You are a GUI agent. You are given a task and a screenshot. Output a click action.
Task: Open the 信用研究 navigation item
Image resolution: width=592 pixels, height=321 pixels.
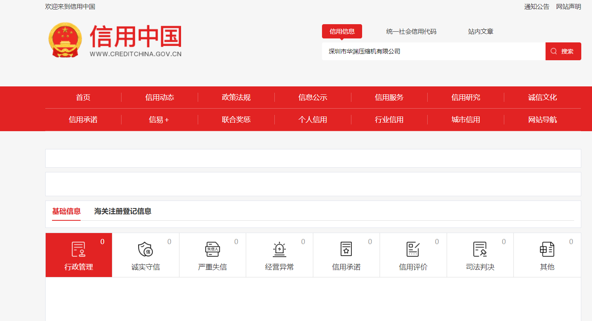tap(466, 97)
